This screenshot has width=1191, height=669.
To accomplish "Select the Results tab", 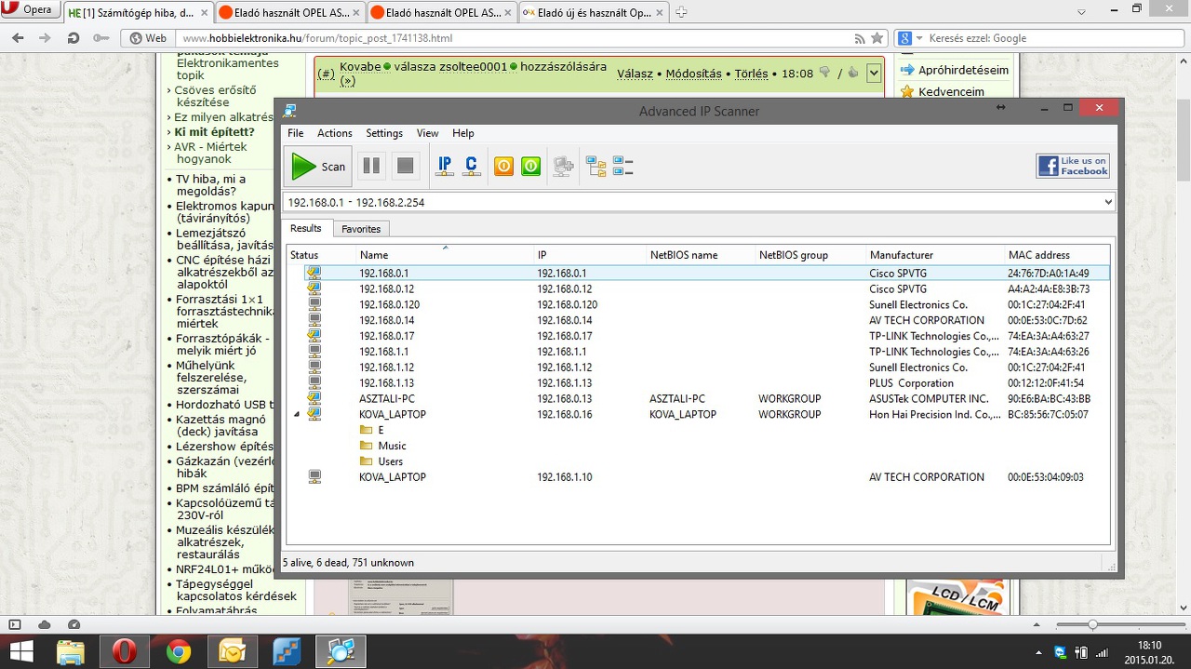I will (306, 228).
